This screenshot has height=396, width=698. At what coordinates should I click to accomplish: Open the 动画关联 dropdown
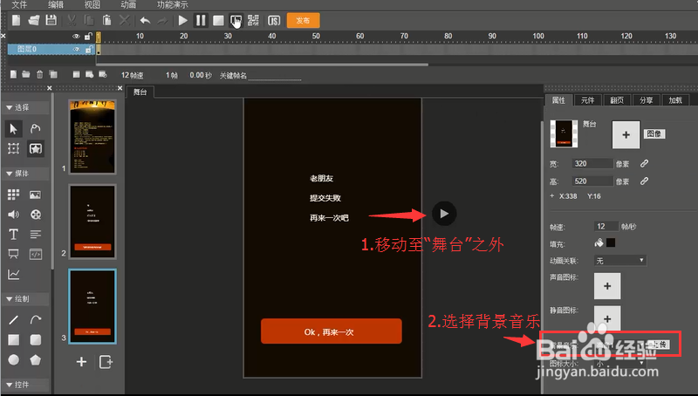pyautogui.click(x=620, y=261)
